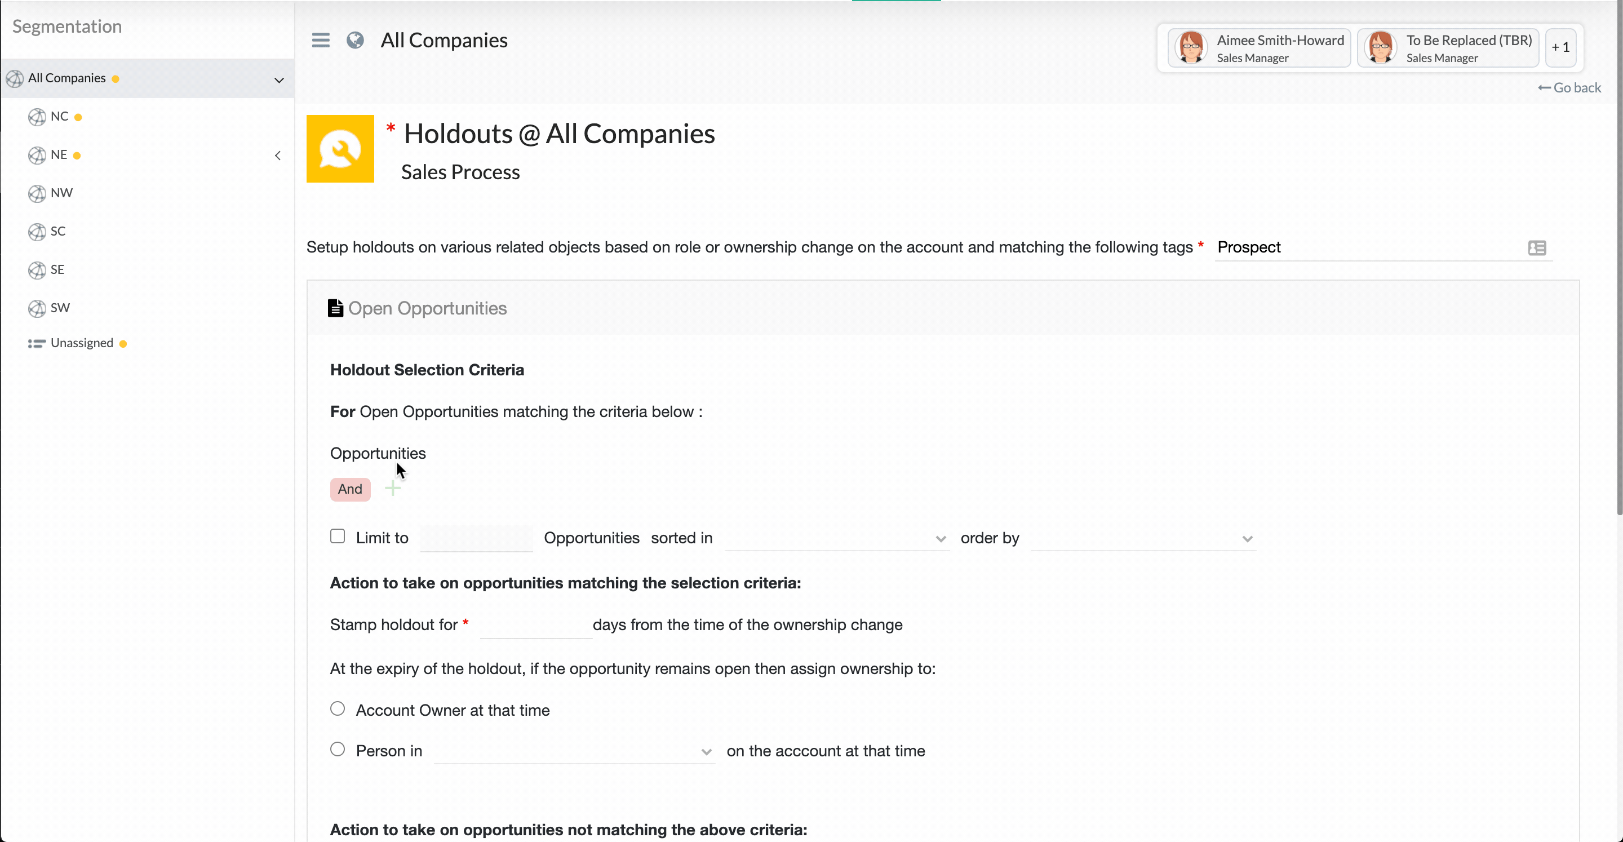Click the Stamp holdout days input field
Screen dimensions: 1623x842
coord(535,625)
